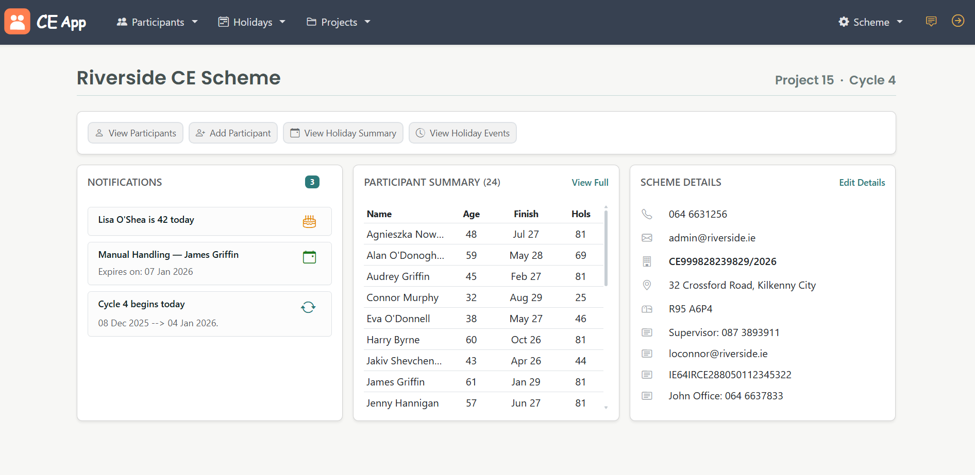Expand the Scheme settings dropdown

870,22
